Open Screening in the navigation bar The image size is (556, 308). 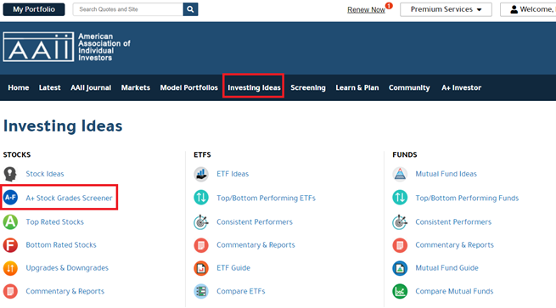tap(308, 87)
